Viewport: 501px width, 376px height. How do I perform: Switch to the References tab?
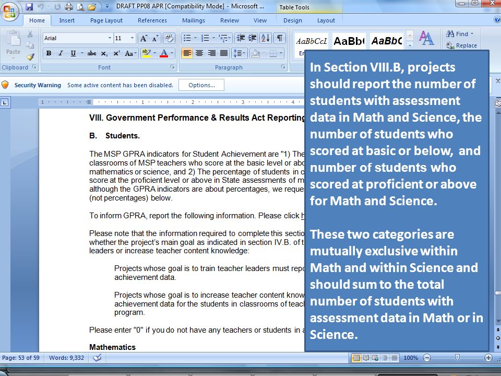click(x=152, y=20)
